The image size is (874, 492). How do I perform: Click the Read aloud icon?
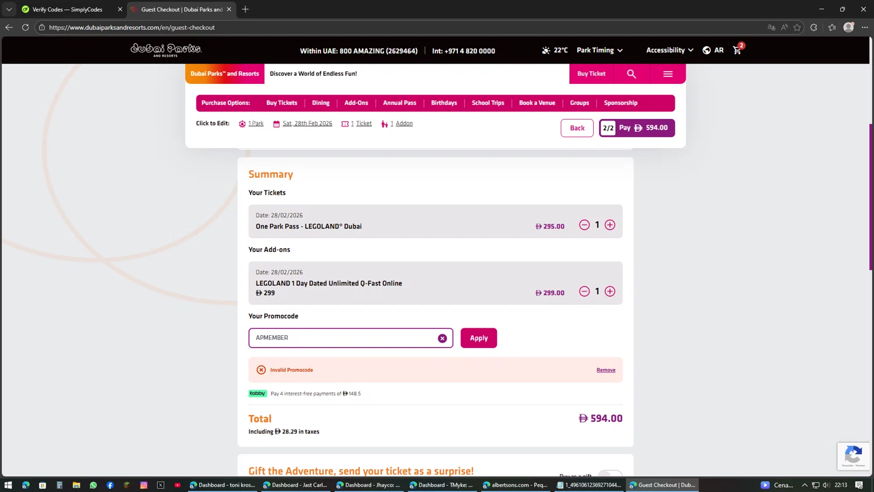[784, 27]
